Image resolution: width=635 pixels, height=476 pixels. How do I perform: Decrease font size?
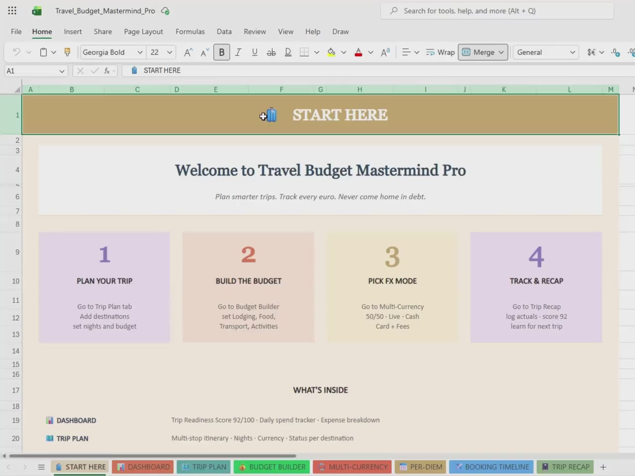204,52
